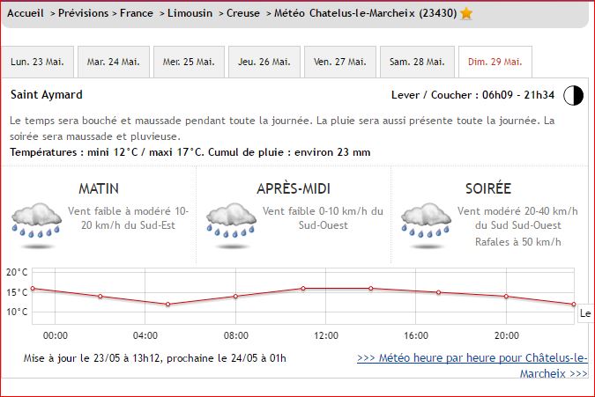Click the afternoon rain cloud icon

click(231, 221)
